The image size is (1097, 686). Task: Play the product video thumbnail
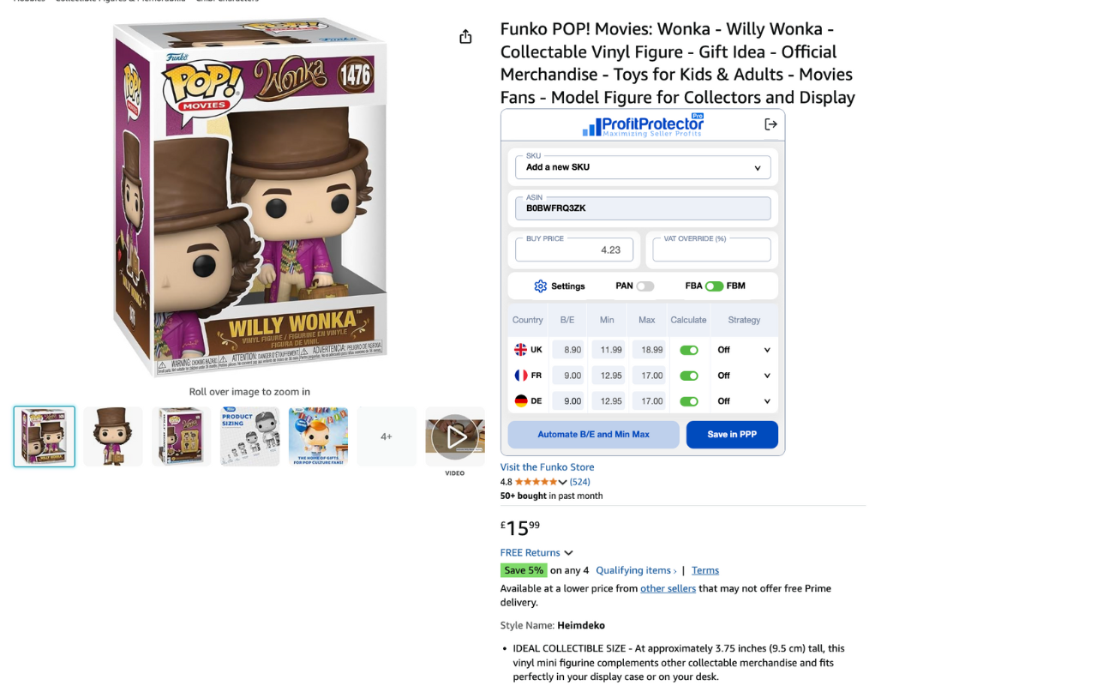click(x=455, y=436)
